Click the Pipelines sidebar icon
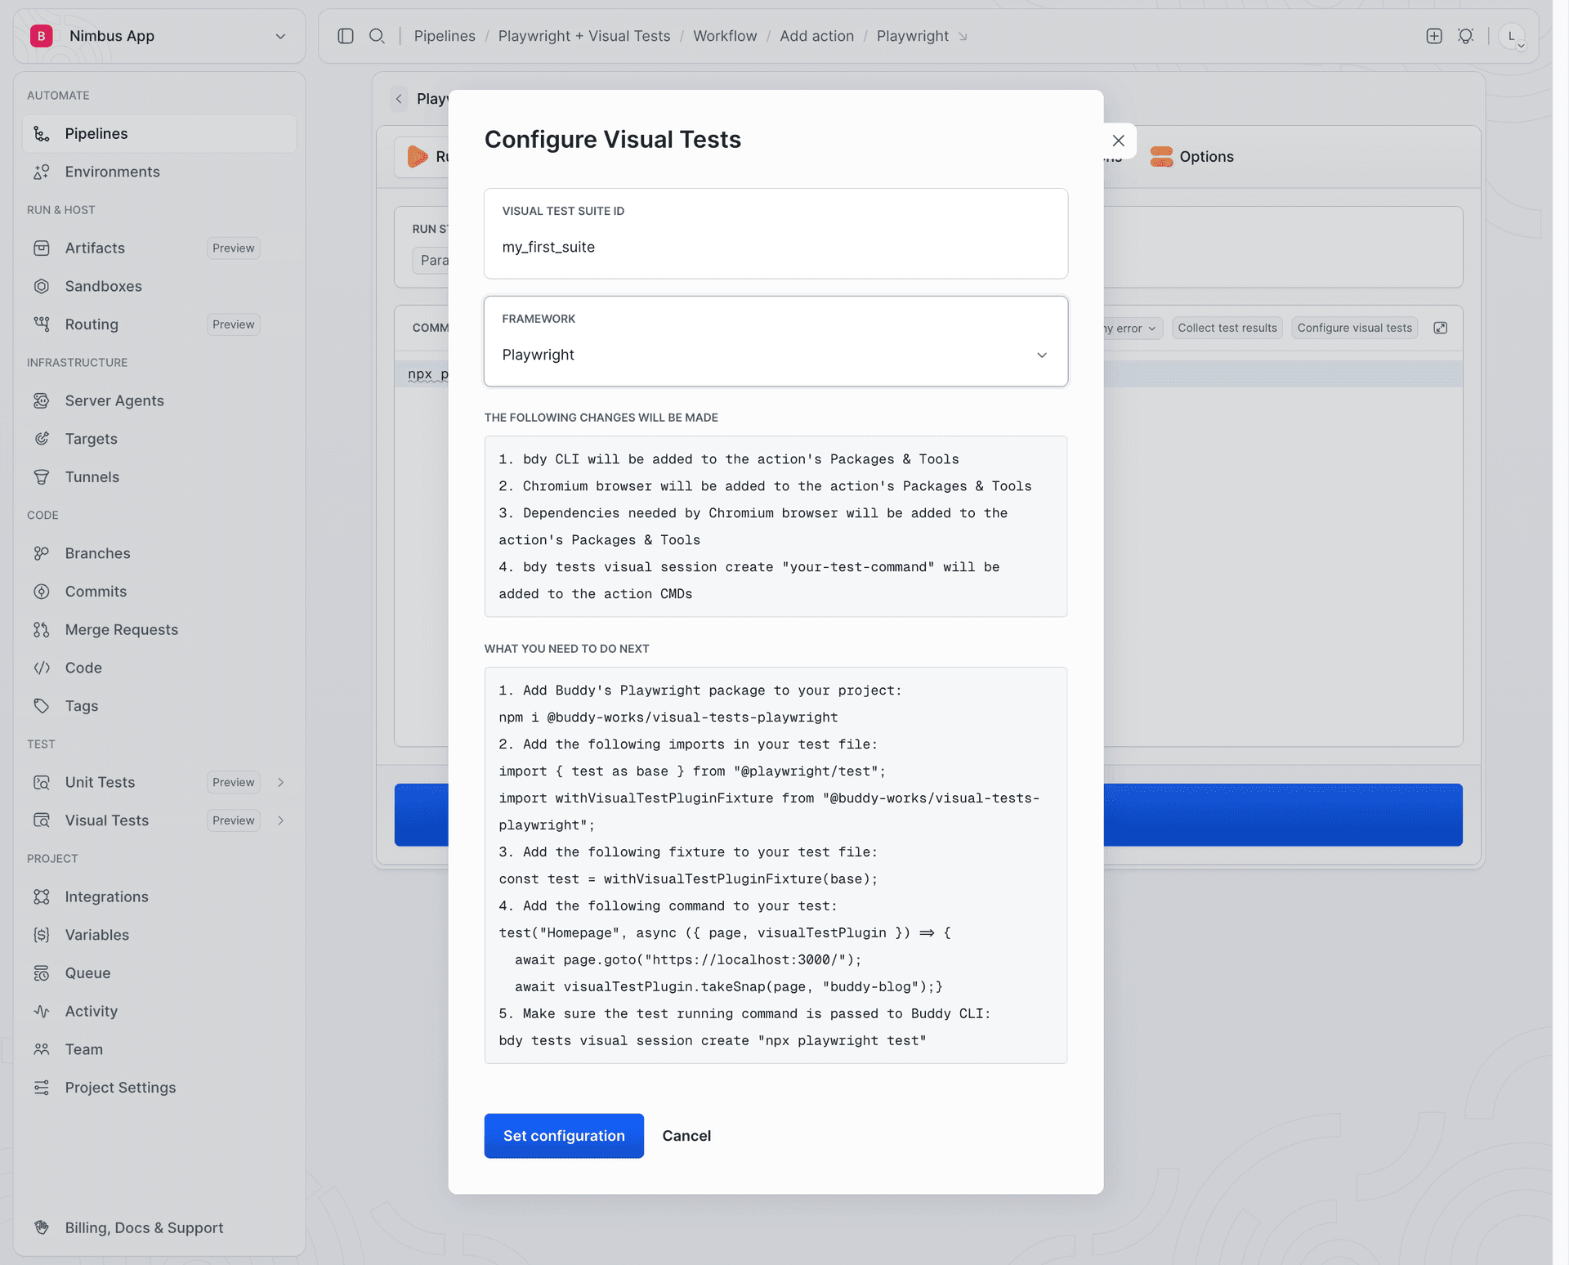The width and height of the screenshot is (1569, 1265). pos(42,133)
